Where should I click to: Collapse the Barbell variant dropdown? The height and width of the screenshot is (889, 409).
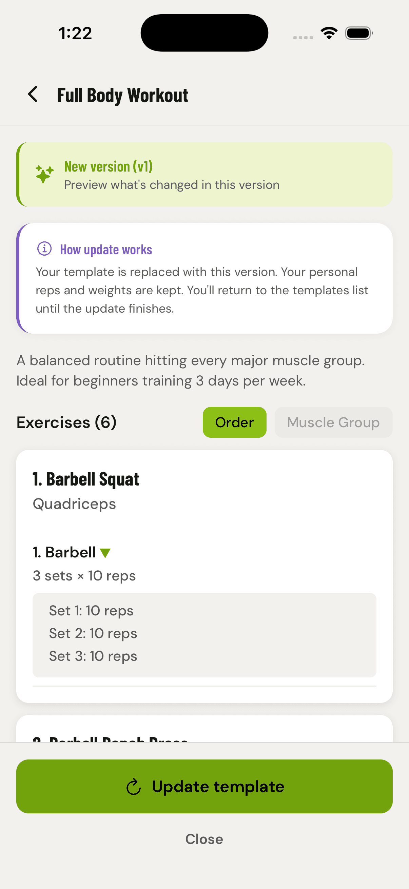coord(105,552)
